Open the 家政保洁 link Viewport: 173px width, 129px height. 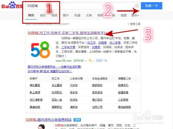click(97, 93)
